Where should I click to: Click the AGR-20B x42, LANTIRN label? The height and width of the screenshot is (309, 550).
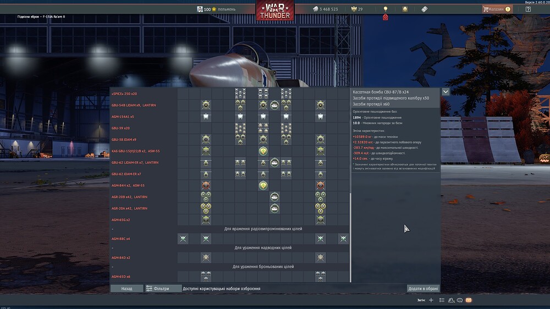coord(129,197)
